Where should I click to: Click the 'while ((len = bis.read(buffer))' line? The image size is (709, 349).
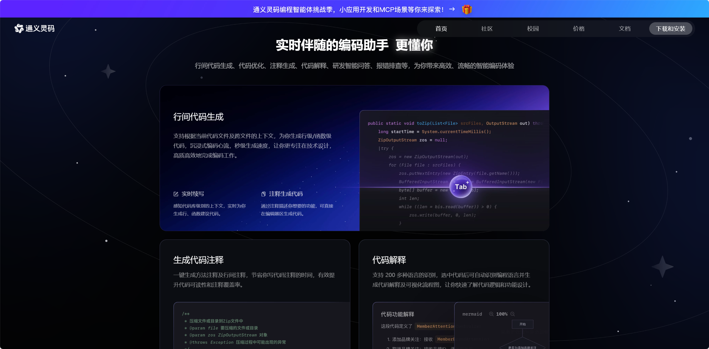pyautogui.click(x=448, y=207)
